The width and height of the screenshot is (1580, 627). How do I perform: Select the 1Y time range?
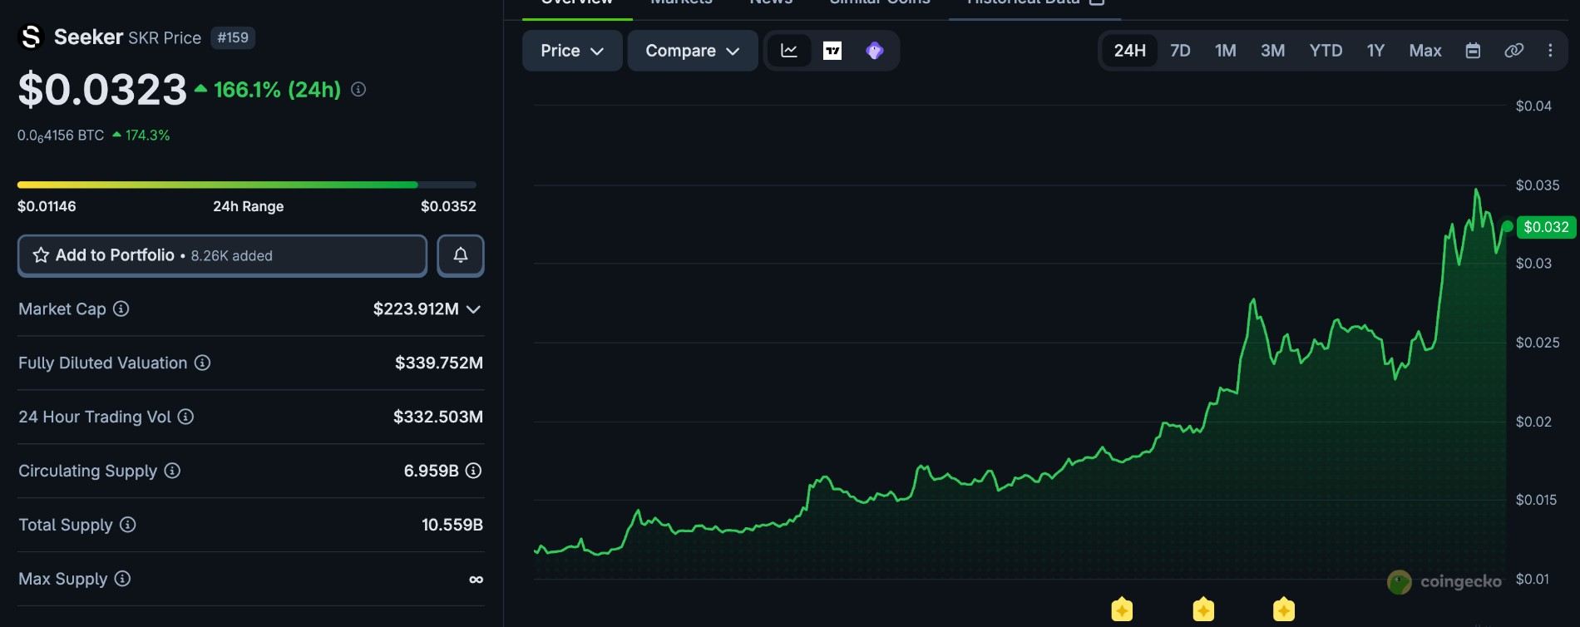click(x=1375, y=51)
